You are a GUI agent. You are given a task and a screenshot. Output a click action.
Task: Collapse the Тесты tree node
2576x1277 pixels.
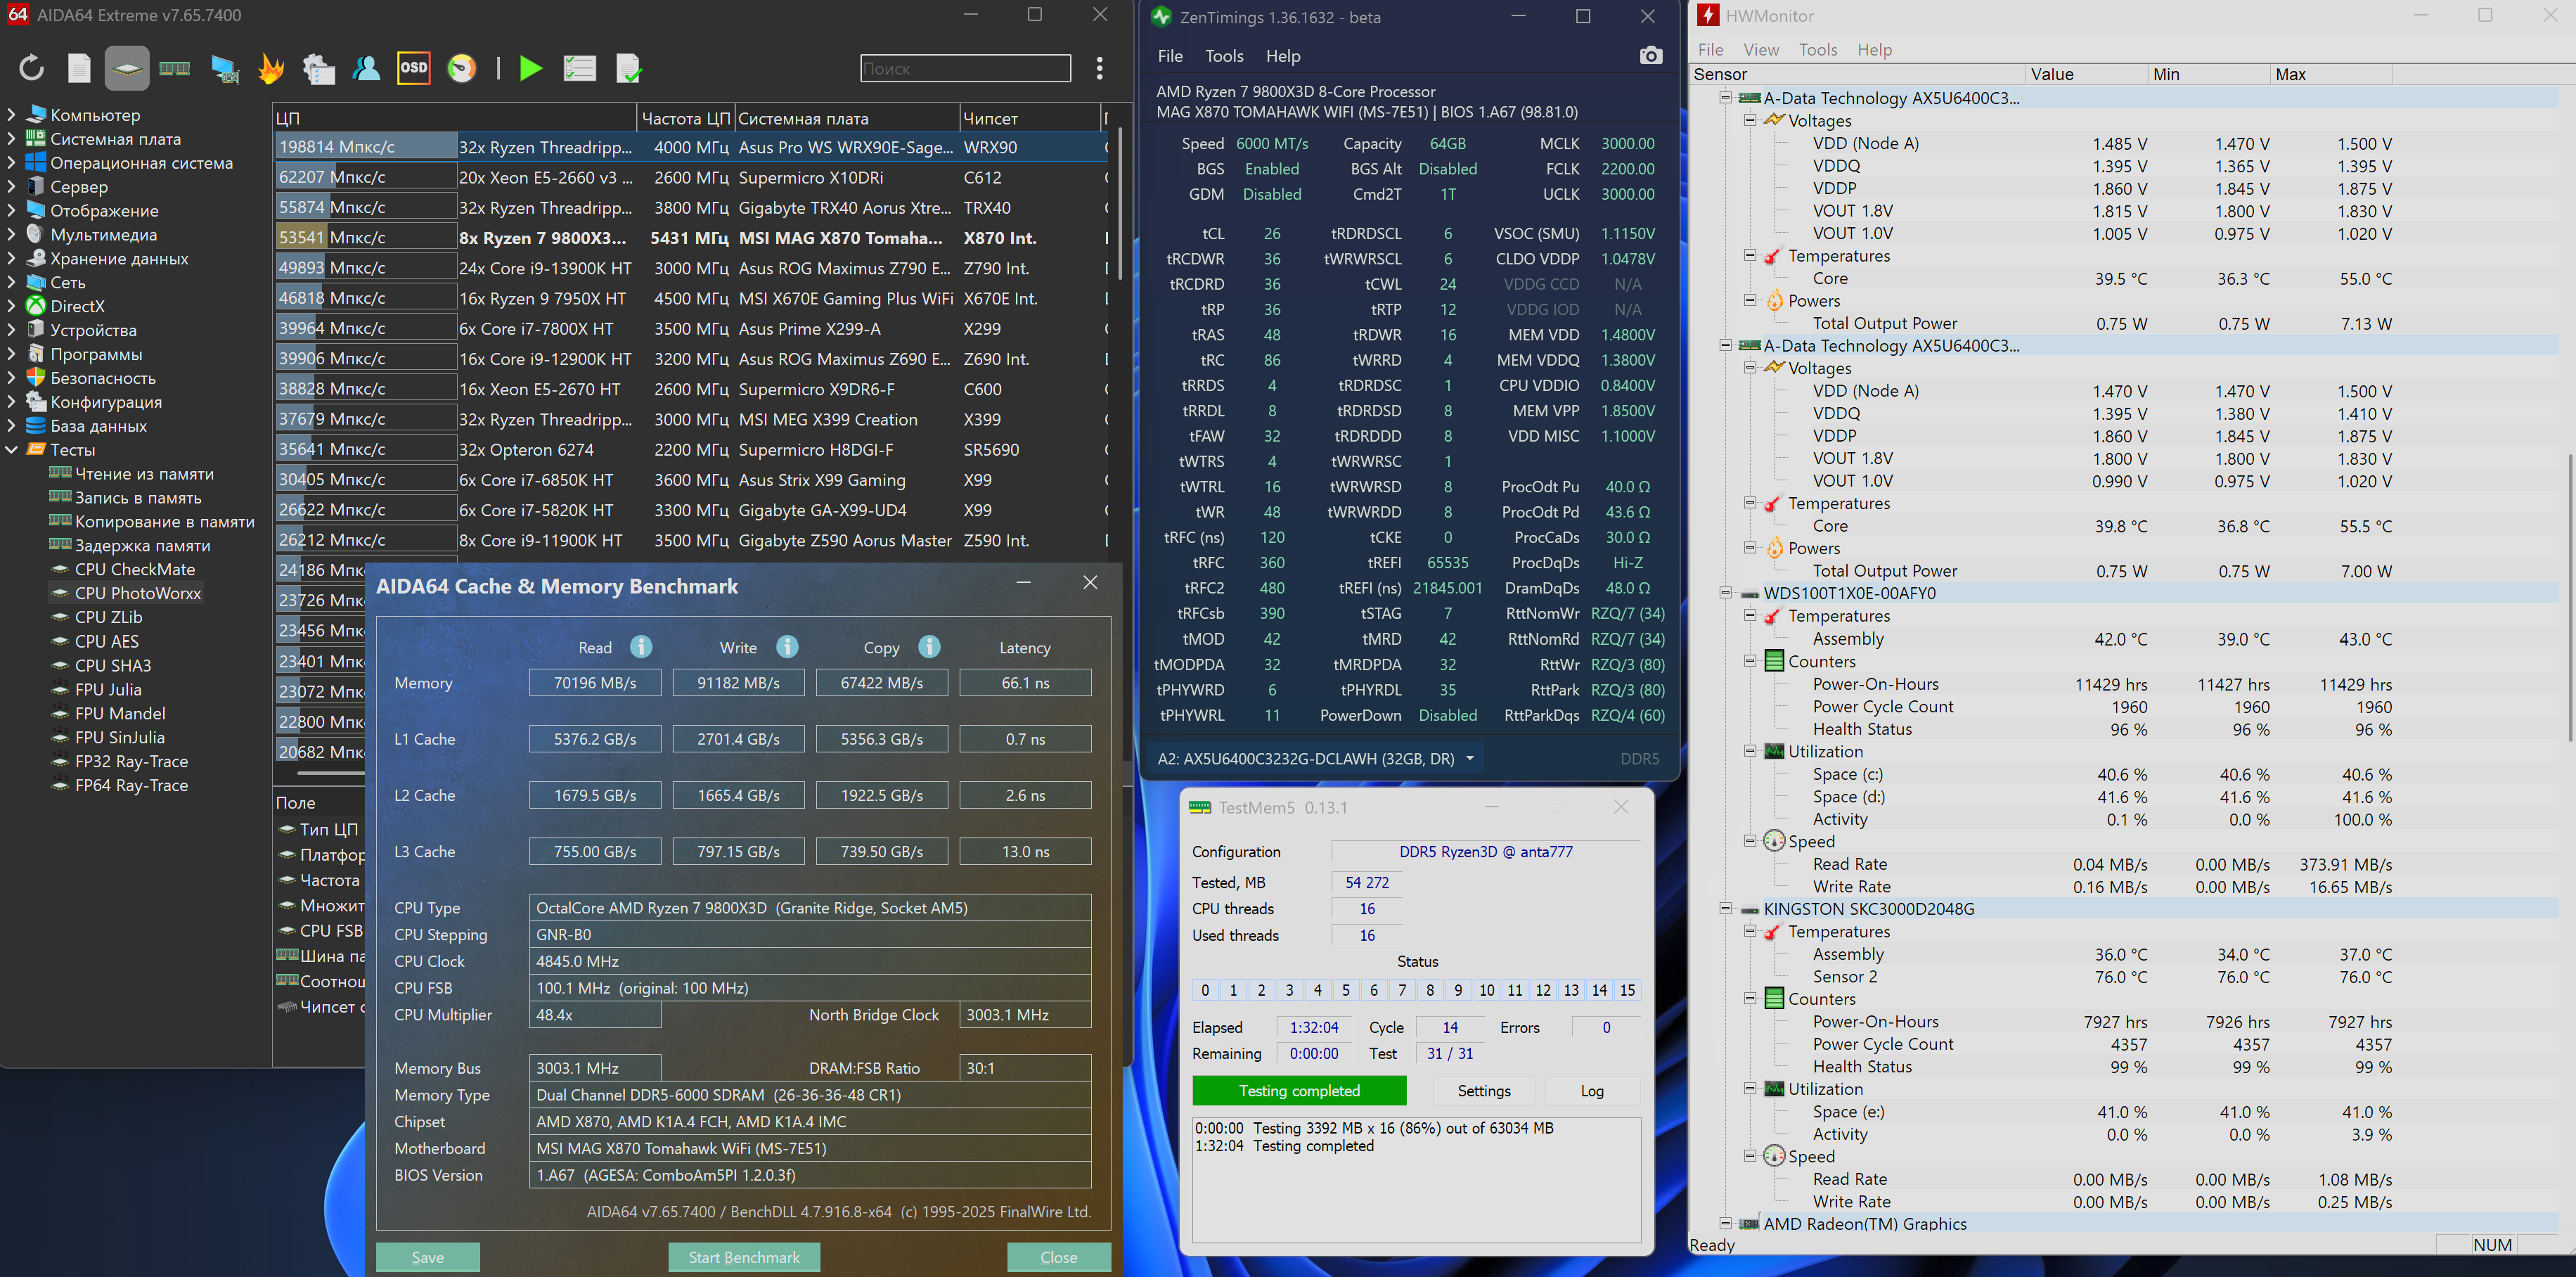coord(12,450)
